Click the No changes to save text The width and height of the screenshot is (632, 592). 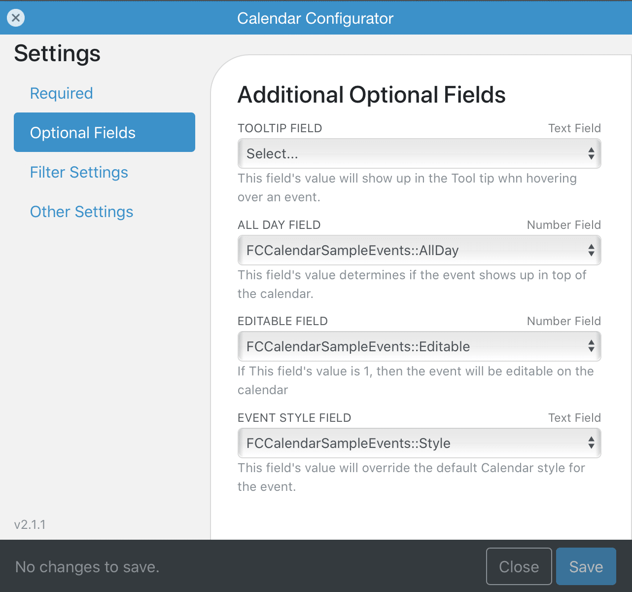[87, 567]
